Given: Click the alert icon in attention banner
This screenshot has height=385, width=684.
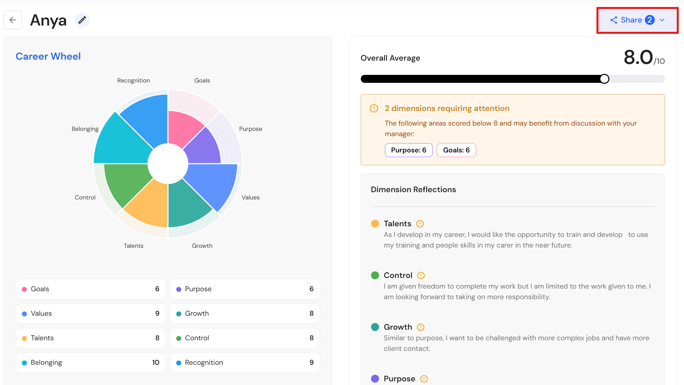Looking at the screenshot, I should (374, 109).
